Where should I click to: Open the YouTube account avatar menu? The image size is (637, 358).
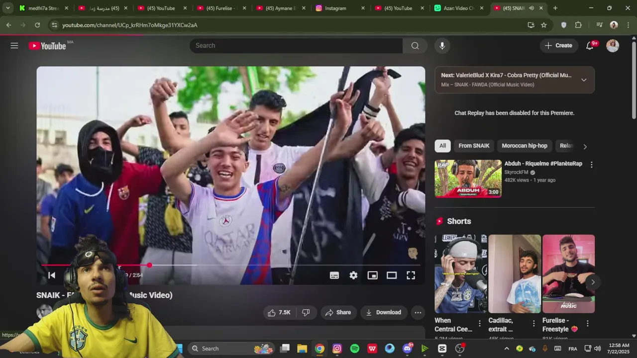(613, 46)
